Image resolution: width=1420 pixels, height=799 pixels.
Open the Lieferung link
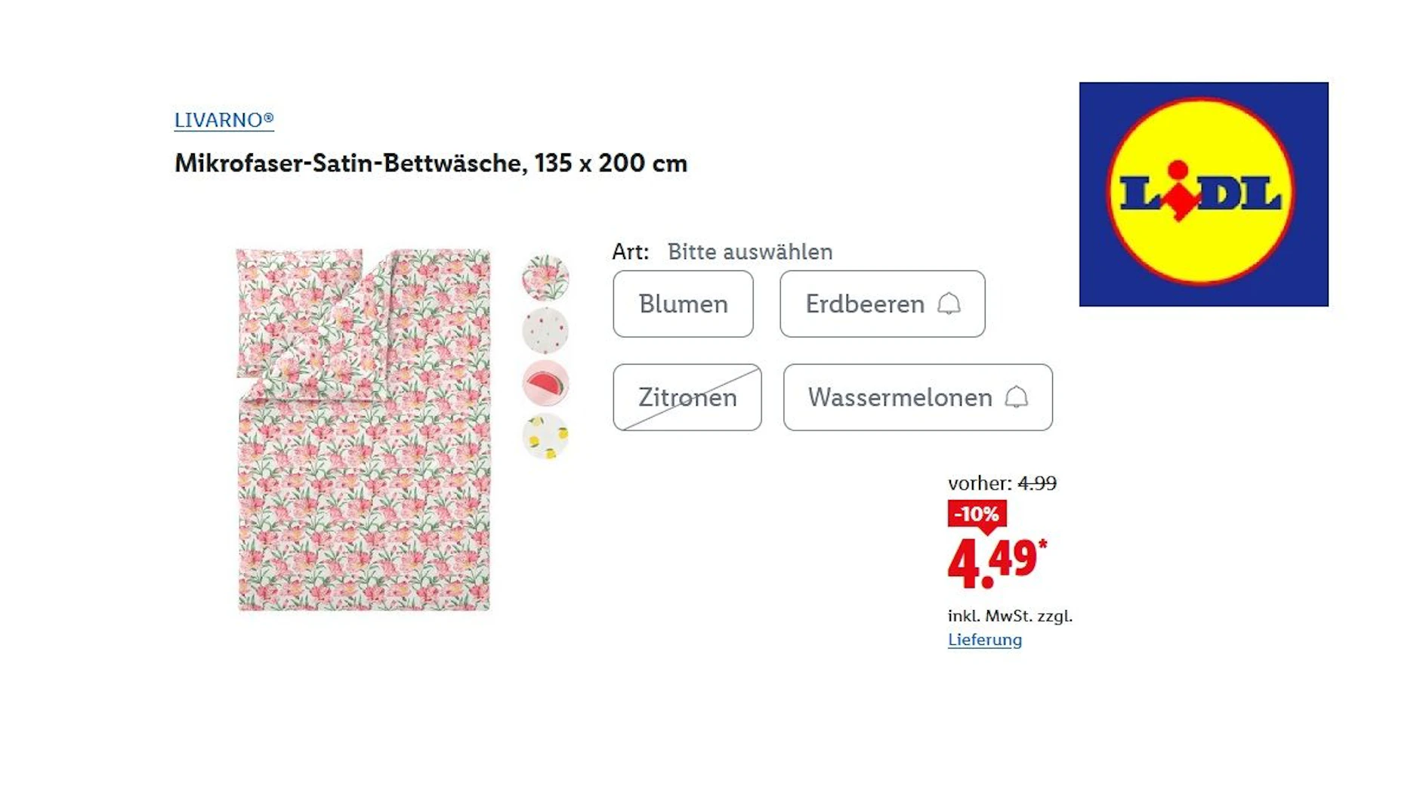(985, 640)
